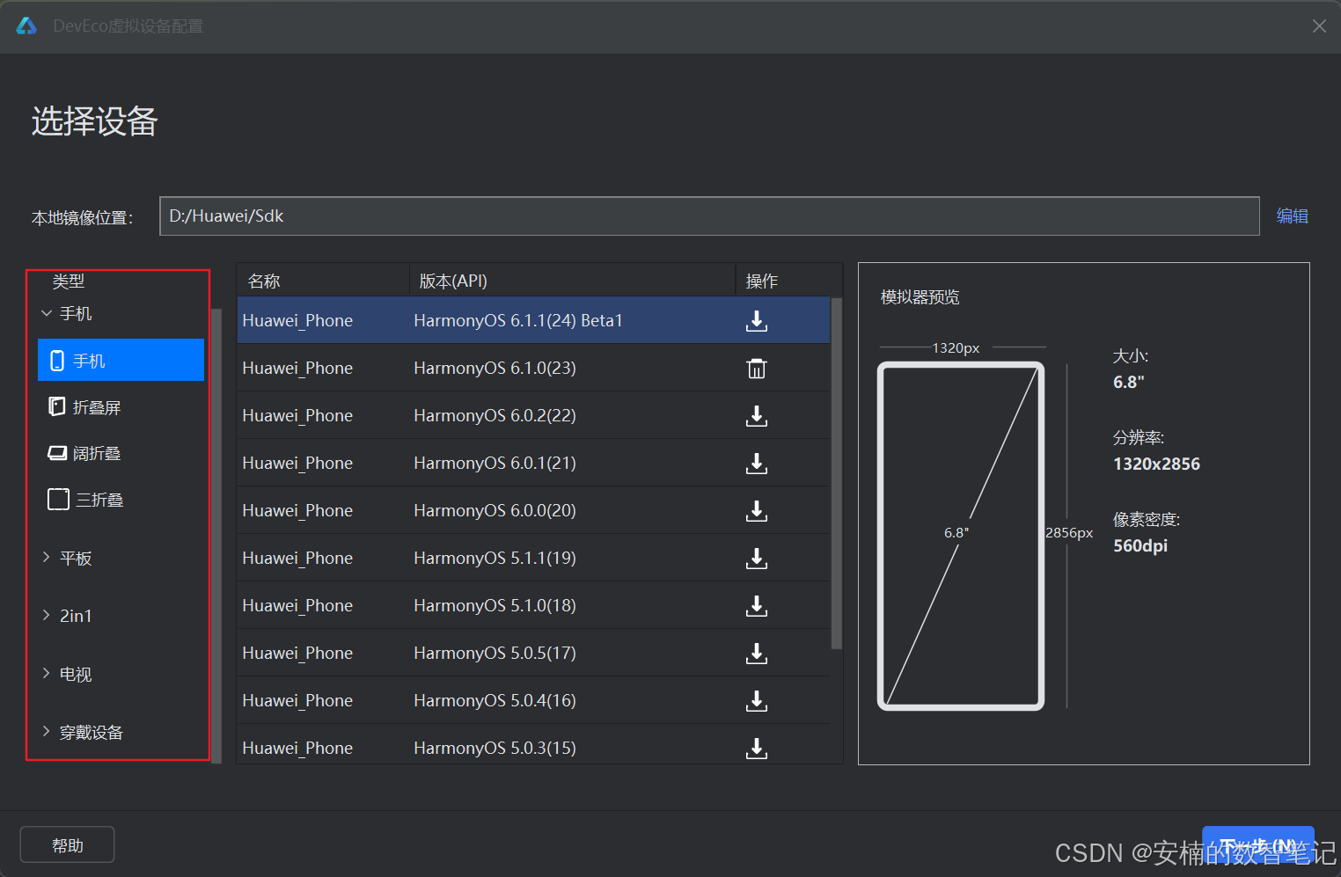Select the HarmonyOS 5.1.0(18) row
The image size is (1341, 877).
tap(533, 605)
